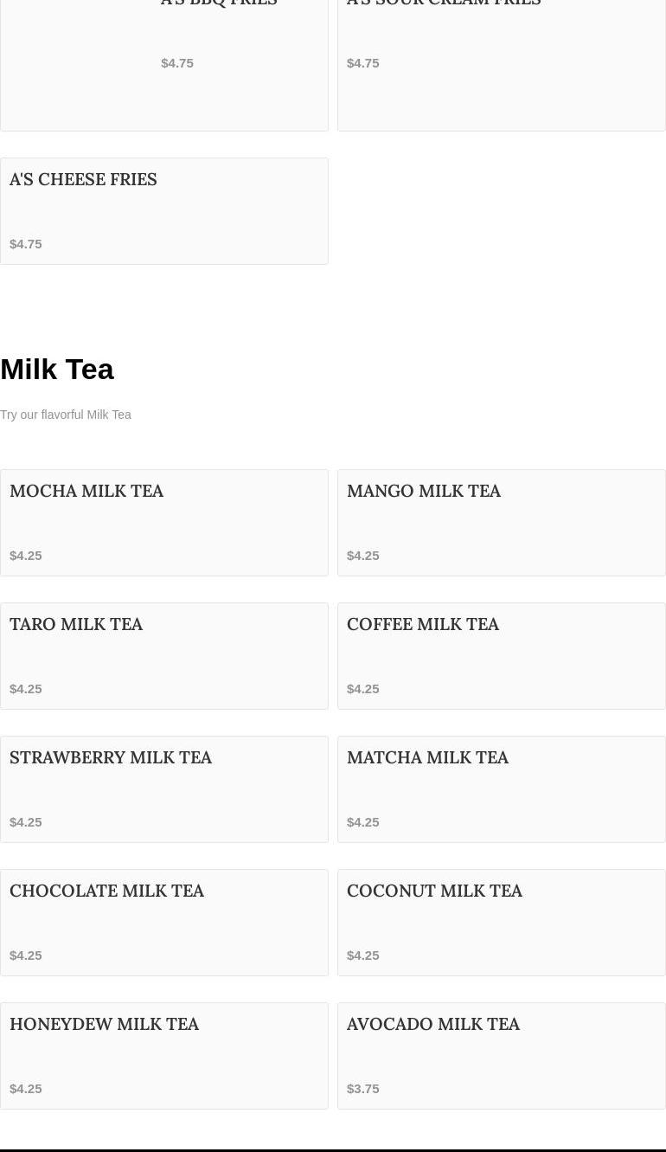Click the Milk Tea section heading

click(x=57, y=370)
